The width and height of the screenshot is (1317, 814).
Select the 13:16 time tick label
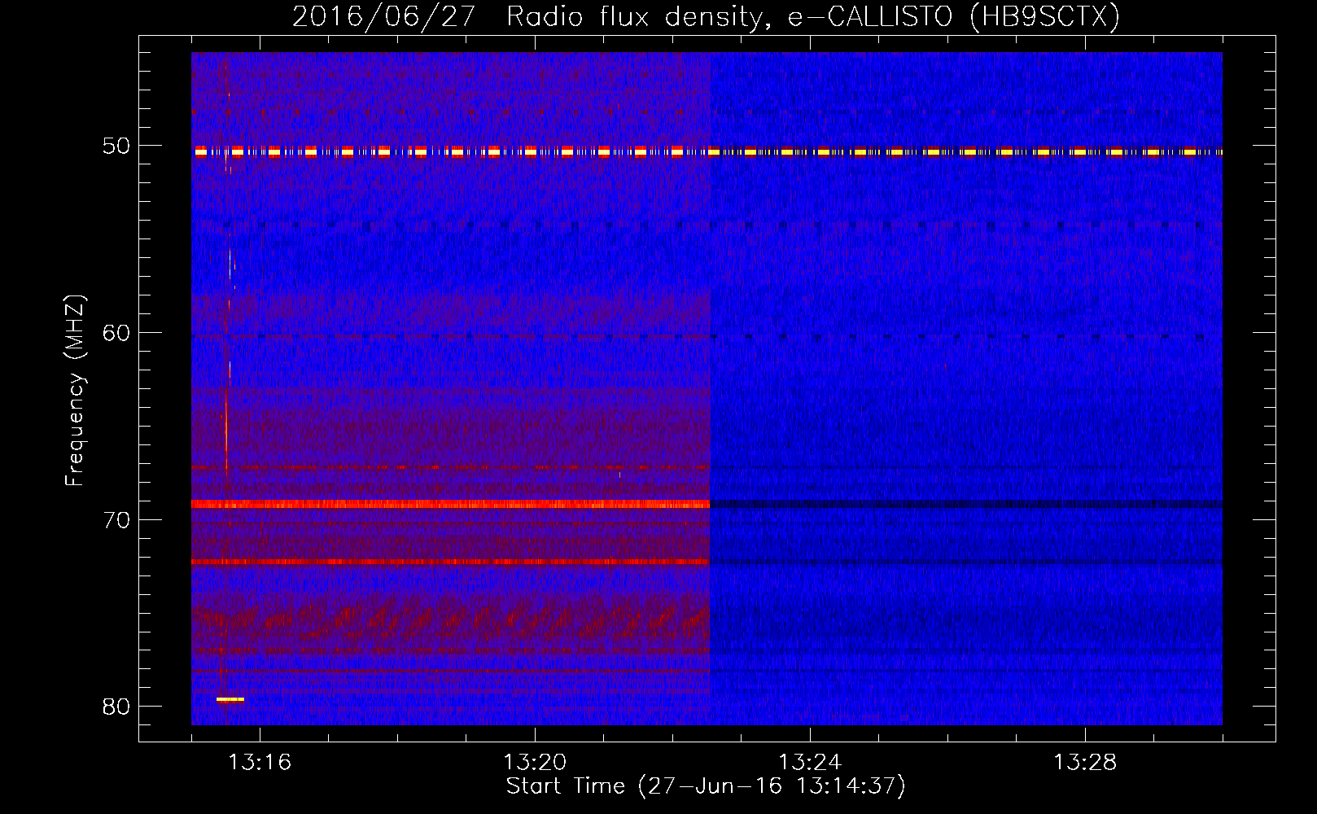[x=260, y=763]
